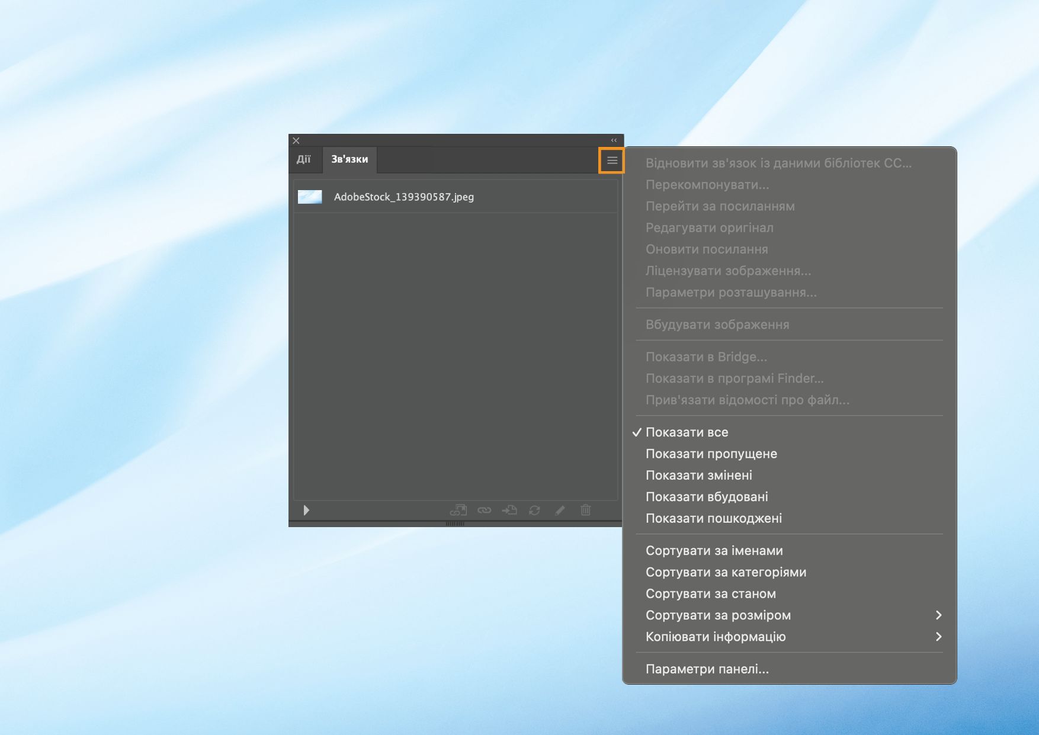
Task: Click the trash can icon
Action: coord(586,510)
